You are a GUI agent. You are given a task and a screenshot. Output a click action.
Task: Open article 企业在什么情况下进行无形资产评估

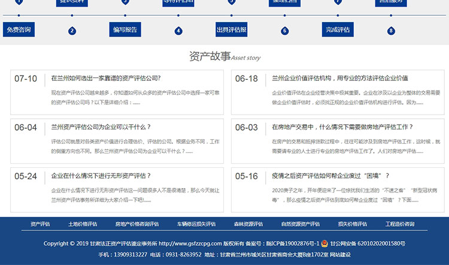(101, 176)
